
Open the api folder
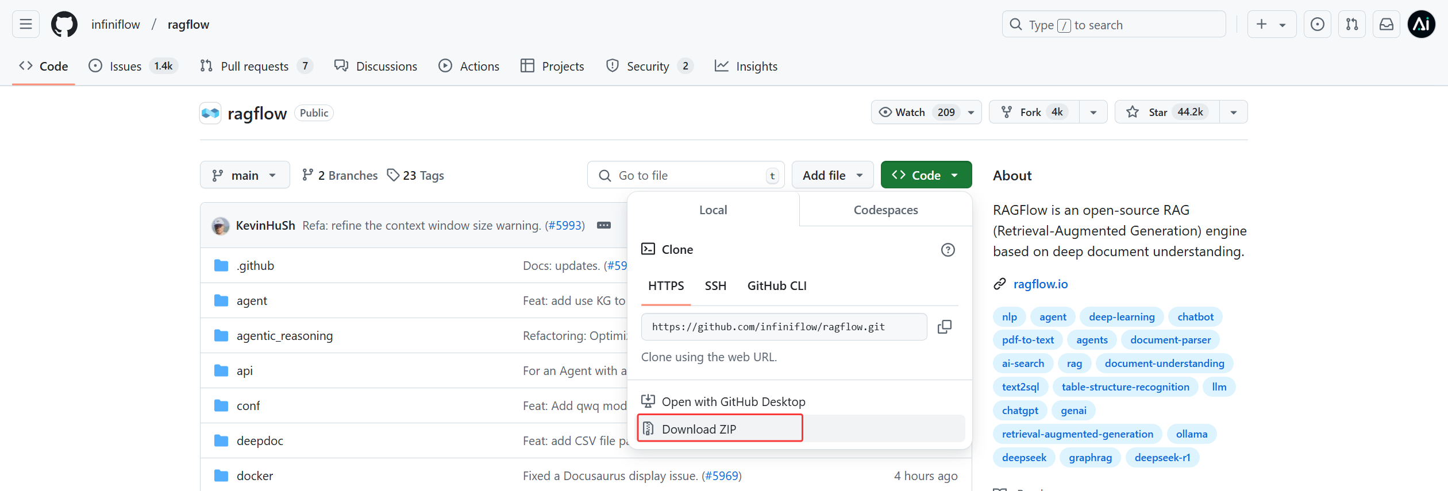(x=245, y=371)
